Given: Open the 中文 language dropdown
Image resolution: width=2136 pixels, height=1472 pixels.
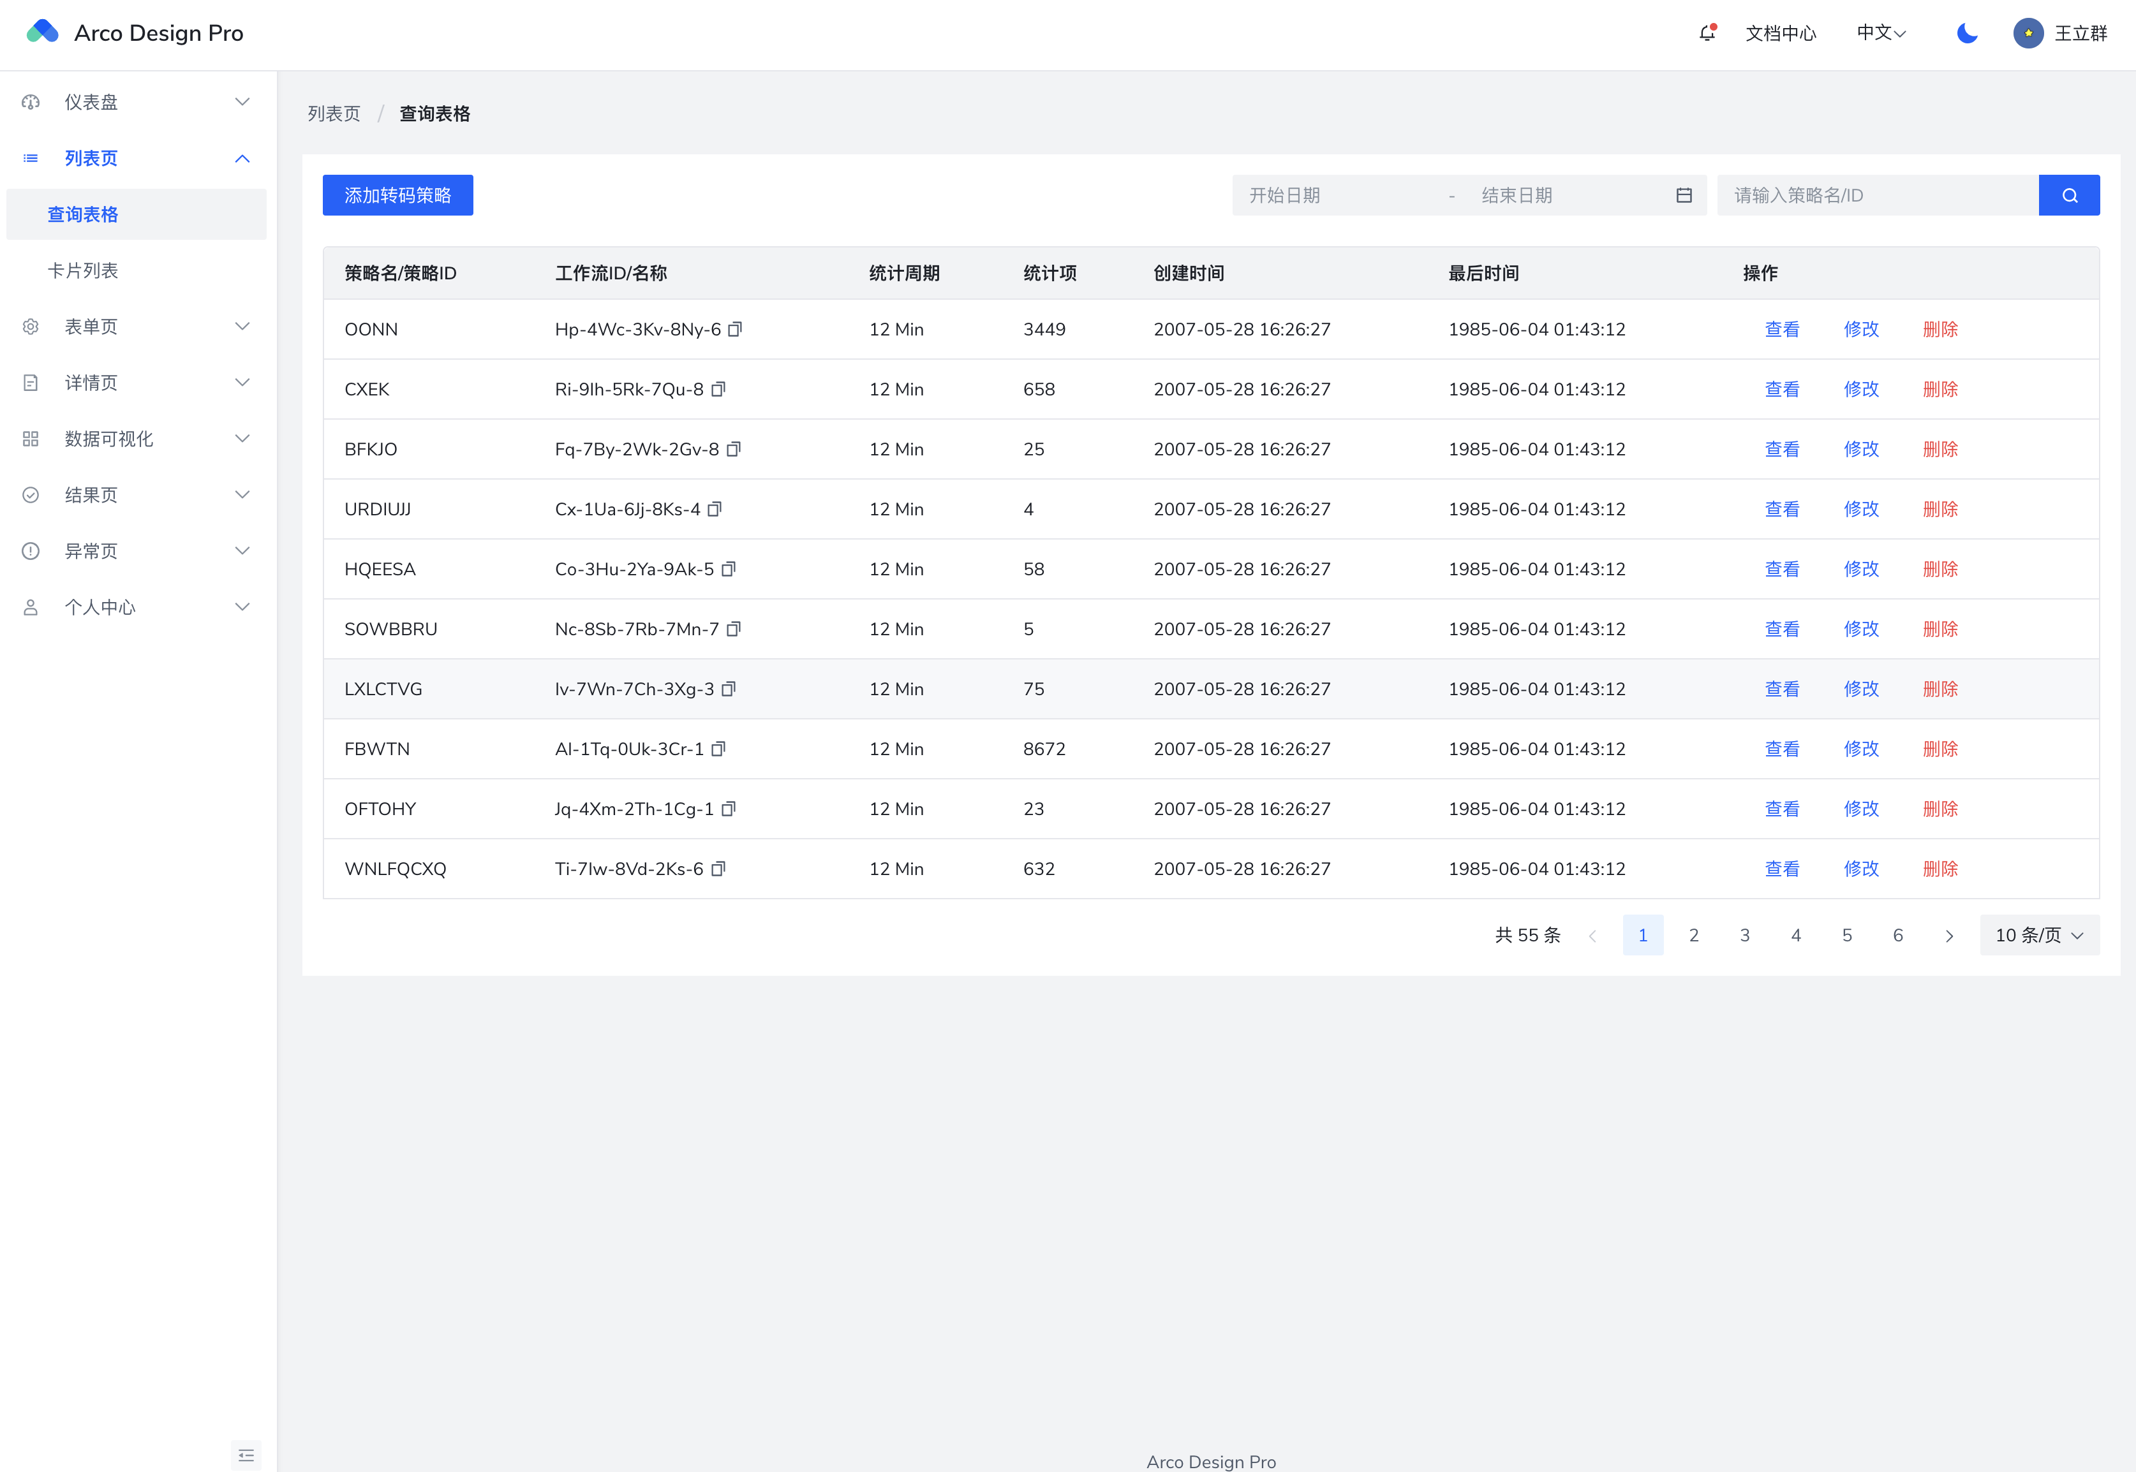Looking at the screenshot, I should point(1880,33).
